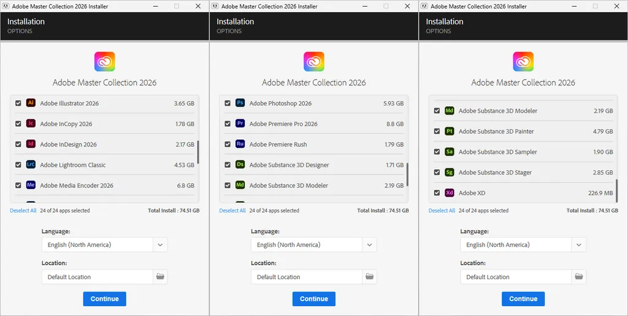Click Creative Cloud logo in window listing Photoshop

pyautogui.click(x=314, y=62)
